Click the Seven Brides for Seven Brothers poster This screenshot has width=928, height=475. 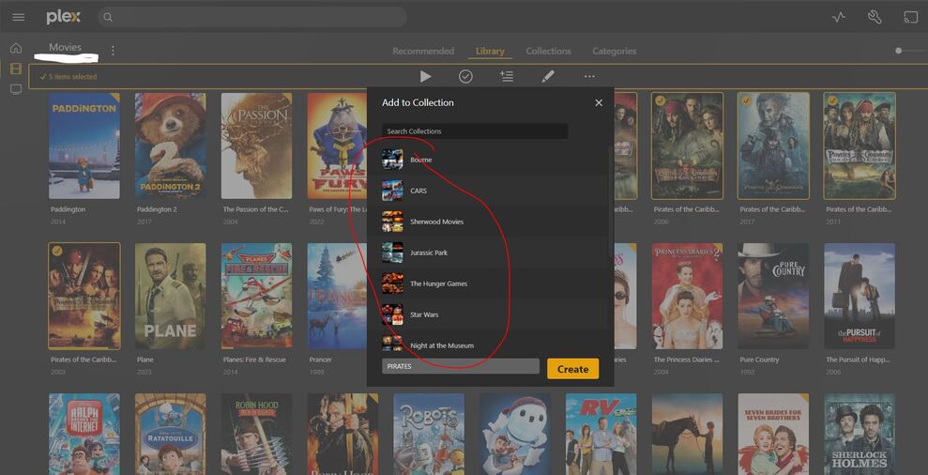click(x=773, y=434)
